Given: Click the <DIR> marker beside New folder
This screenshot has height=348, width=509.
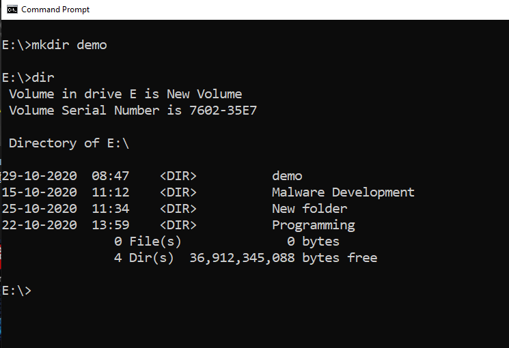Looking at the screenshot, I should (178, 209).
